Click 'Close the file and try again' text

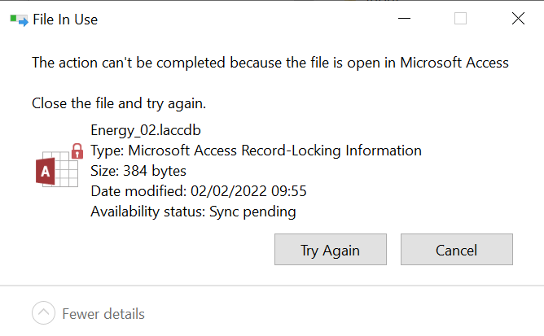[x=118, y=103]
